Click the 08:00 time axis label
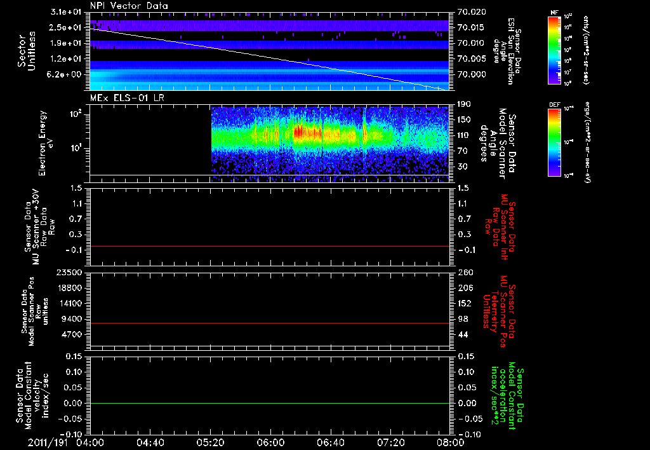Viewport: 650px width, 450px height. coord(449,442)
